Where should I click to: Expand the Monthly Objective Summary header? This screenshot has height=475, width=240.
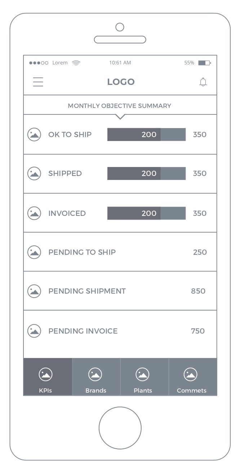120,106
